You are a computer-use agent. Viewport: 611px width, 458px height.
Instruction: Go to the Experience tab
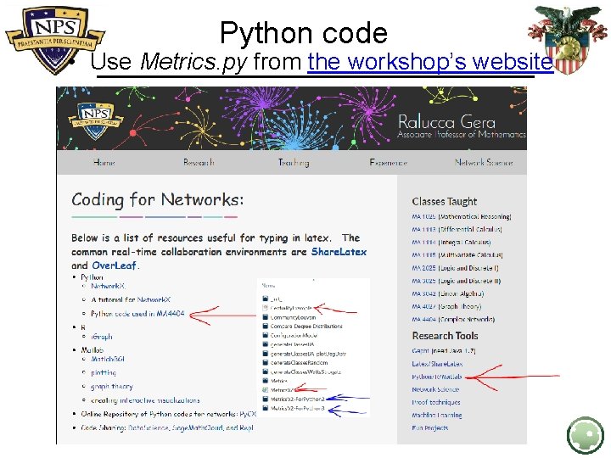[x=388, y=162]
